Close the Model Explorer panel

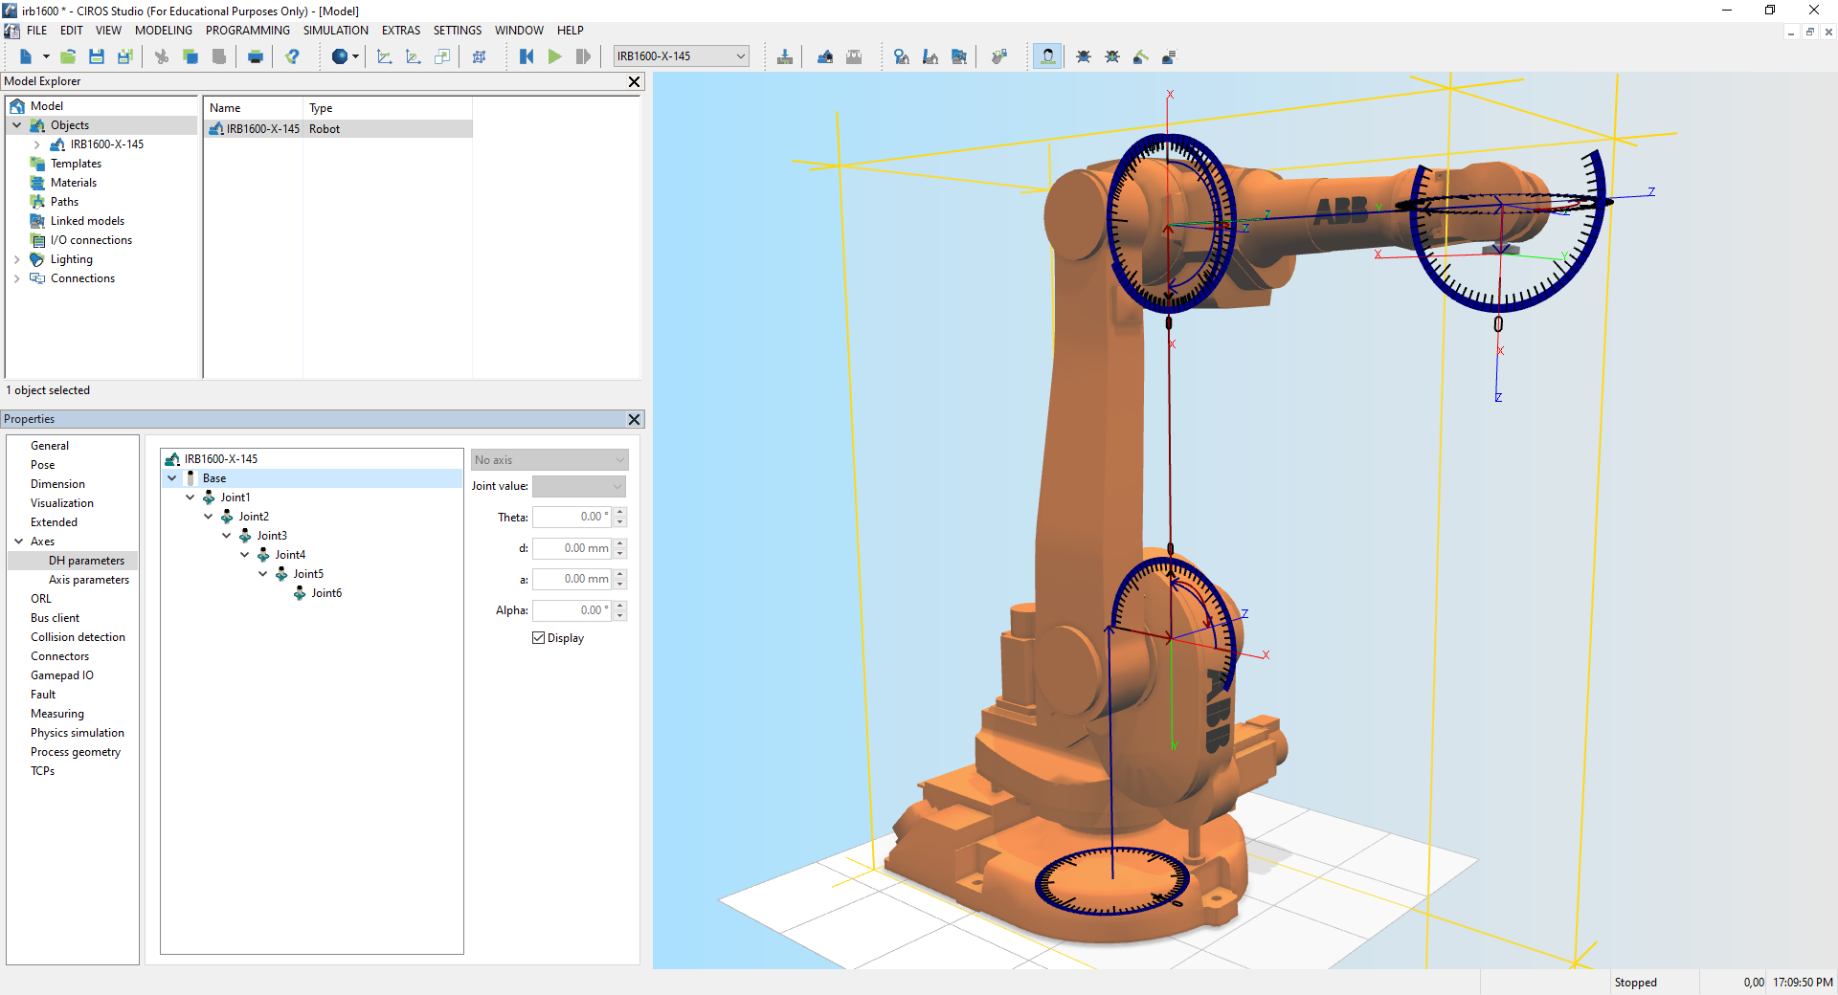634,82
